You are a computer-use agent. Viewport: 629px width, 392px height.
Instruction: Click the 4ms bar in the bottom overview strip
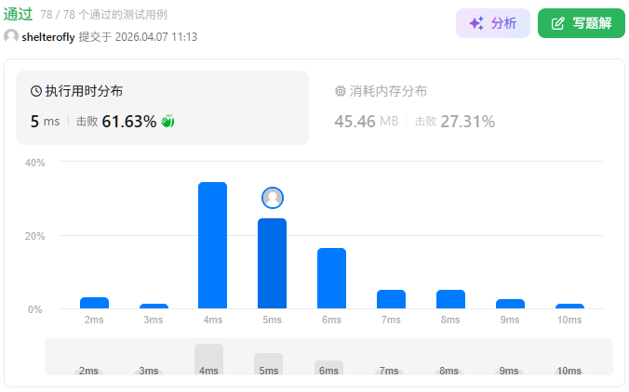208,359
